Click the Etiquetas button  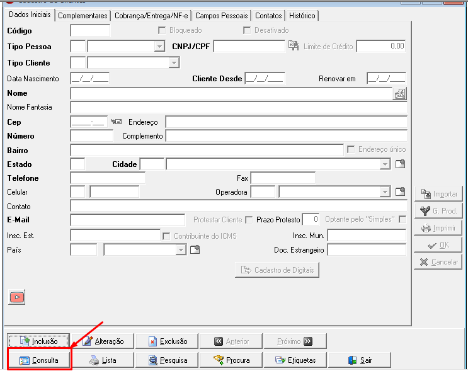pos(295,360)
